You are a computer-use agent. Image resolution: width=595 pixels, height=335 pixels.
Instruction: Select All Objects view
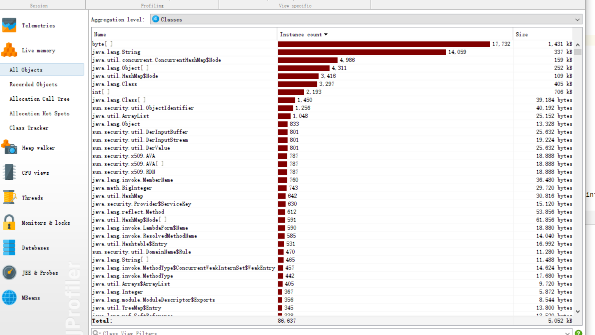point(42,70)
